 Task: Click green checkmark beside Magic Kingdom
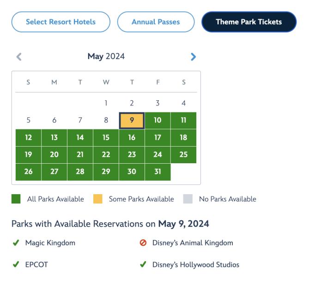(16, 243)
